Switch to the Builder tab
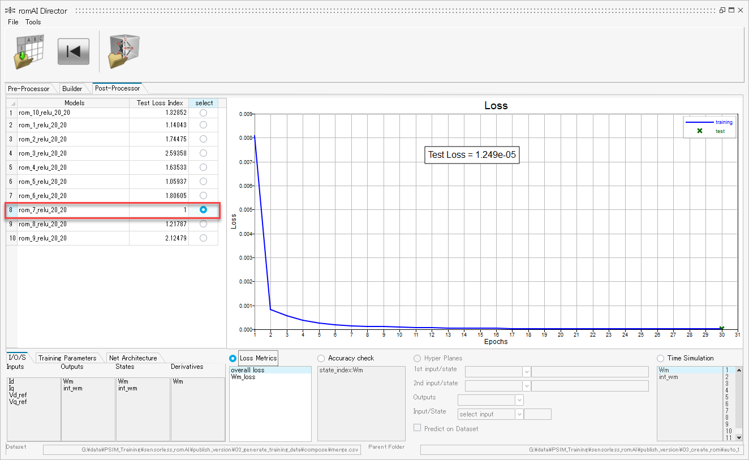The image size is (749, 460). pyautogui.click(x=72, y=89)
